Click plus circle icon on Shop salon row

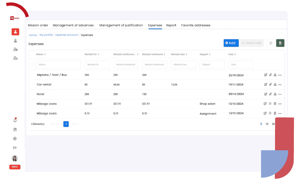270,103
